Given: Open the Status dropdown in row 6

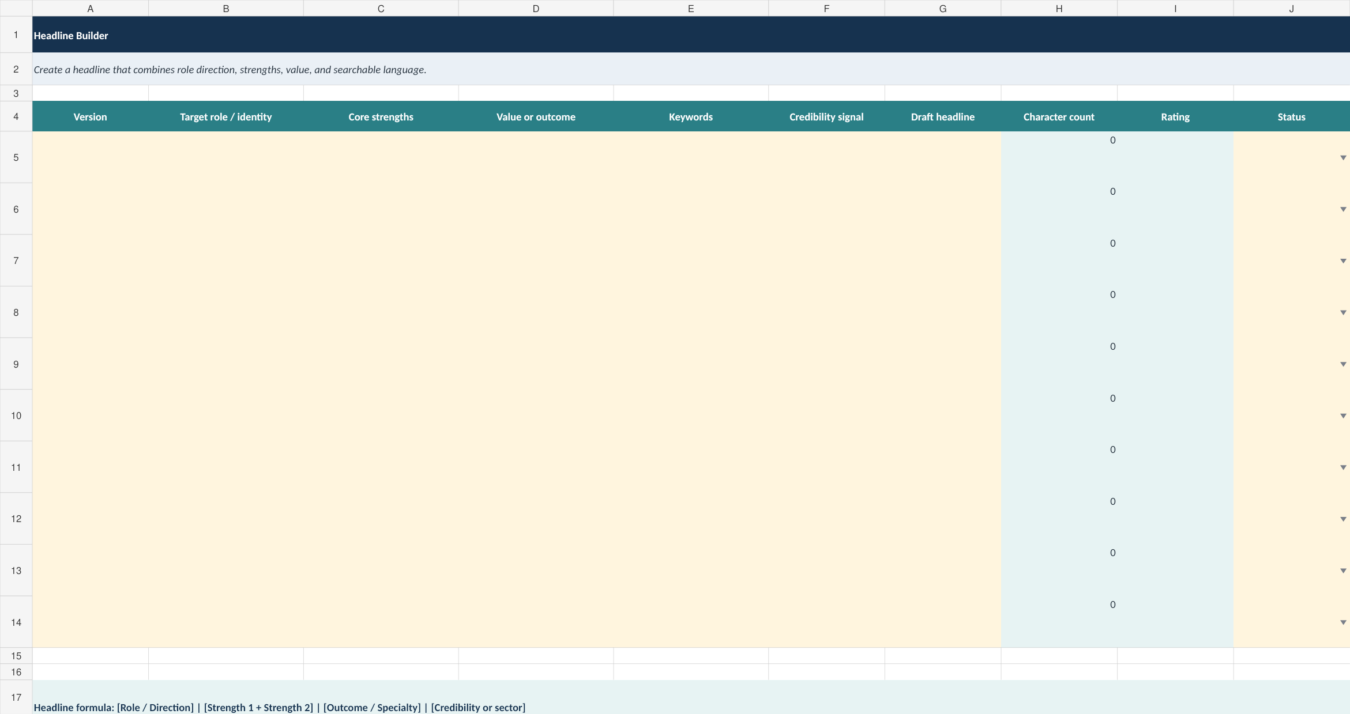Looking at the screenshot, I should click(x=1343, y=209).
